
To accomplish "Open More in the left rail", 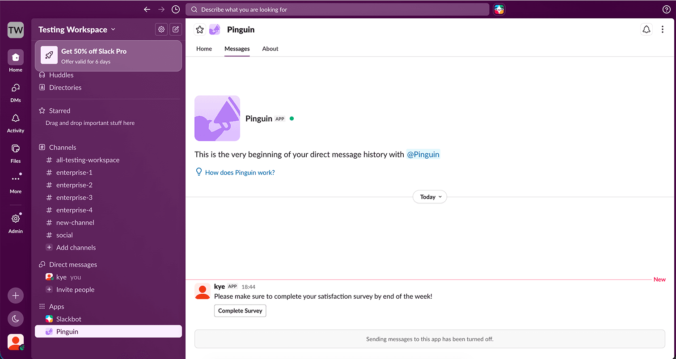I will click(16, 183).
